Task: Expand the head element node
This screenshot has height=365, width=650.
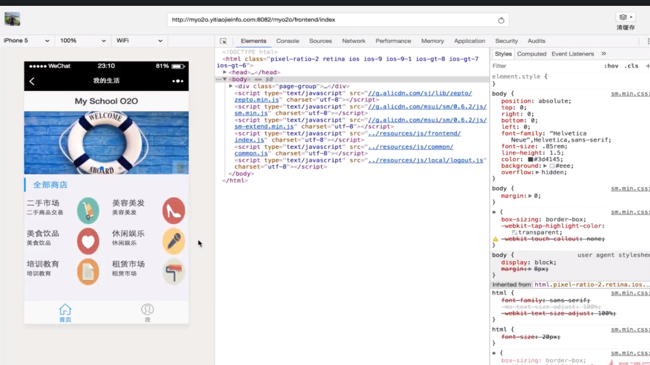Action: tap(225, 72)
